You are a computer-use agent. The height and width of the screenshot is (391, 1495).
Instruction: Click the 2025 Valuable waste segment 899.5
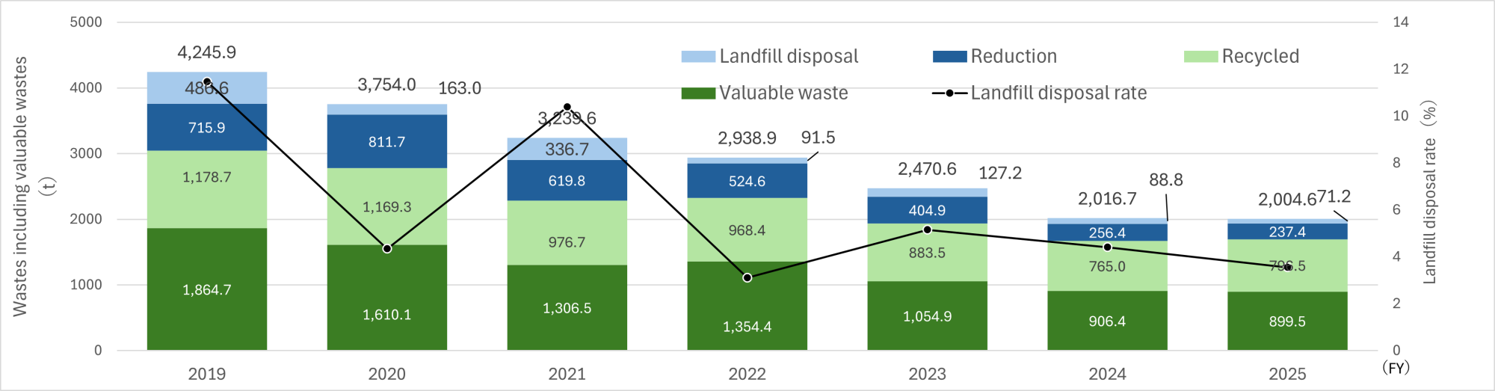click(1287, 321)
